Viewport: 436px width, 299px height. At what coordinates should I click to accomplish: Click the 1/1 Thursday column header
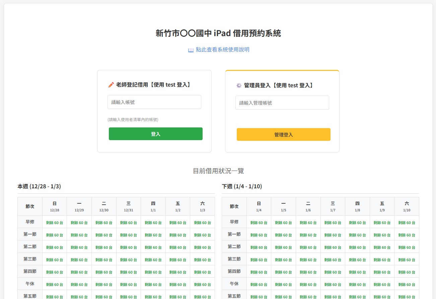[x=153, y=206]
